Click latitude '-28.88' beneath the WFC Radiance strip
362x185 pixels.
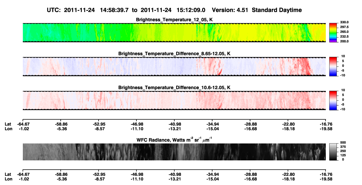pos(250,174)
